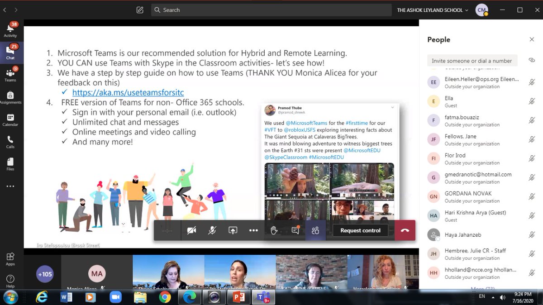The width and height of the screenshot is (543, 305).
Task: Switch to PowerPoint in the taskbar
Action: 238,297
